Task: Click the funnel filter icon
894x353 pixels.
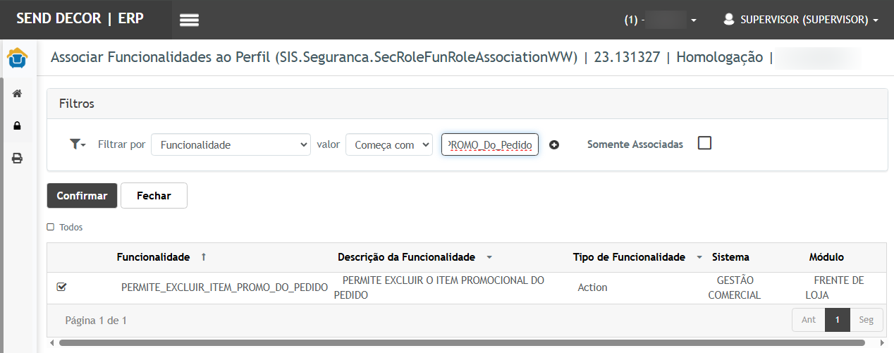Action: coord(77,144)
